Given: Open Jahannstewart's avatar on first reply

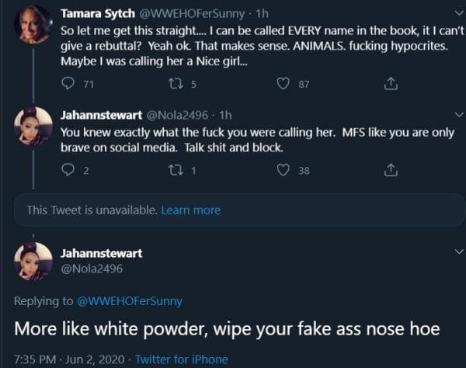Looking at the screenshot, I should point(33,126).
